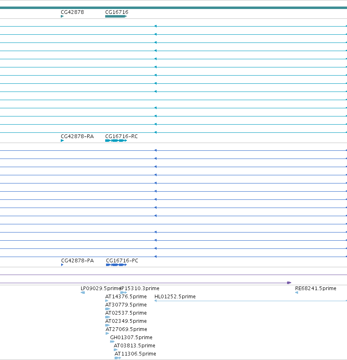Click the glyph under AT03813.5prime
Image resolution: width=347 pixels, height=360 pixels.
[x=116, y=350]
